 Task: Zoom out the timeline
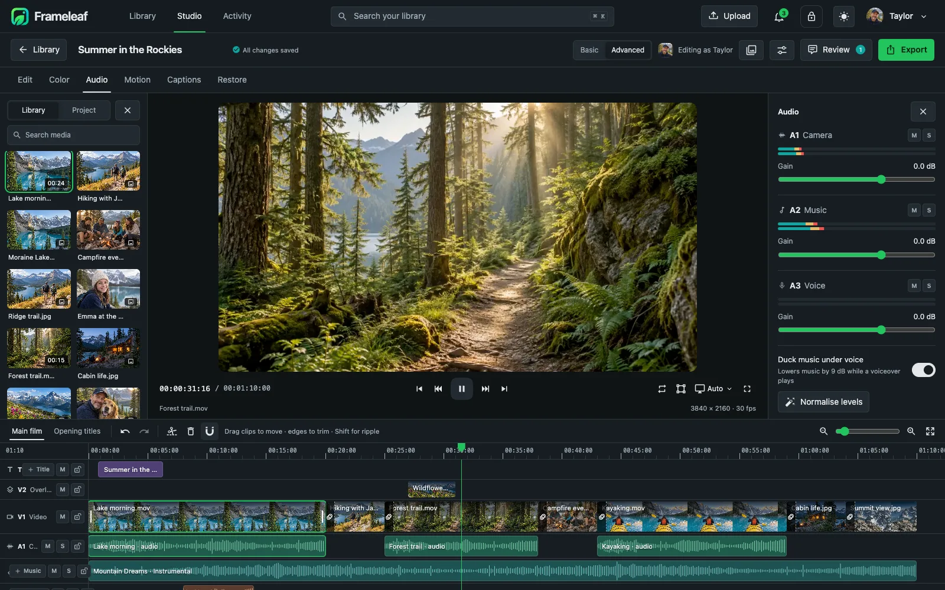(824, 431)
